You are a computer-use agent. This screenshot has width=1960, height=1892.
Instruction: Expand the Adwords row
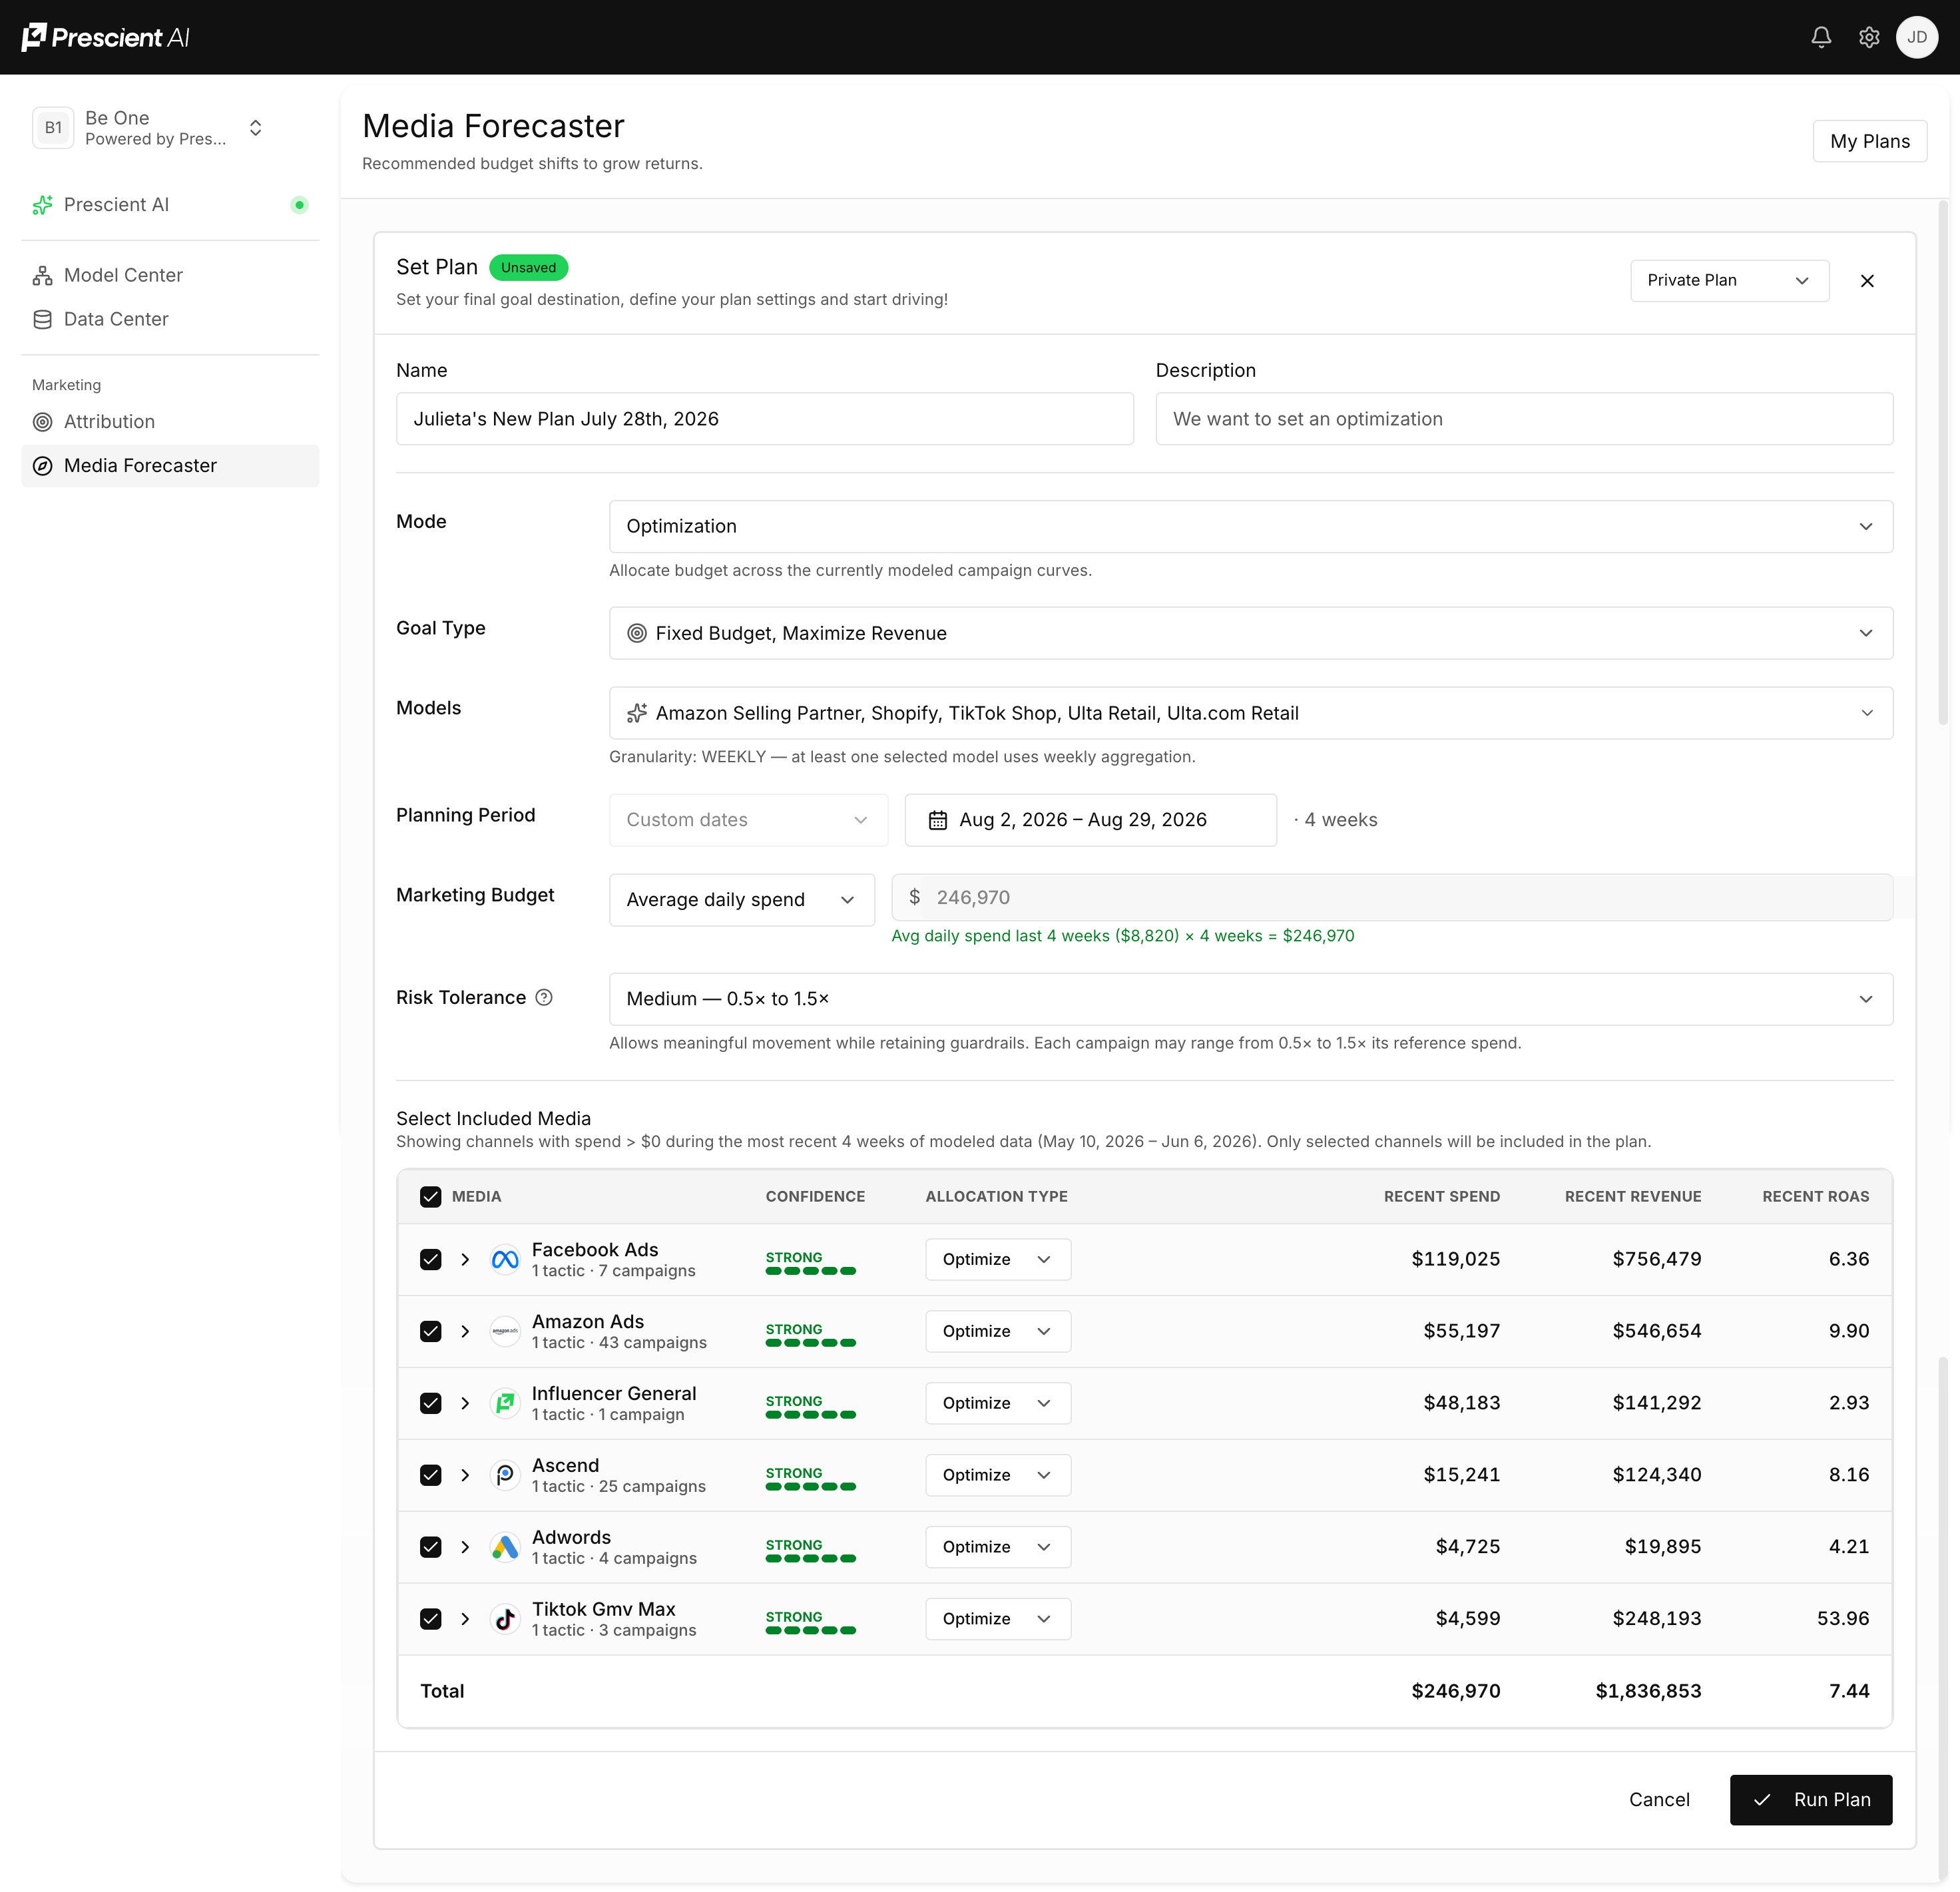click(x=465, y=1547)
